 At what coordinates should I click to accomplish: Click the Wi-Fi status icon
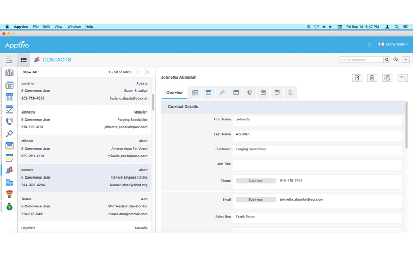pyautogui.click(x=316, y=27)
